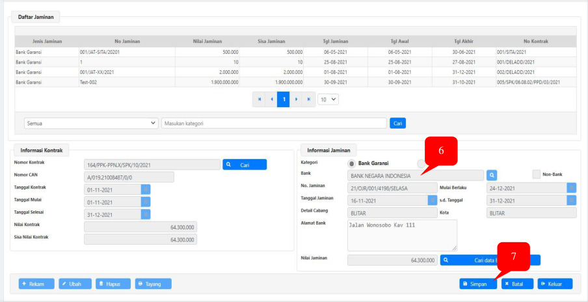Click inside the Alamat Bank text area
The width and height of the screenshot is (588, 302).
click(x=402, y=234)
